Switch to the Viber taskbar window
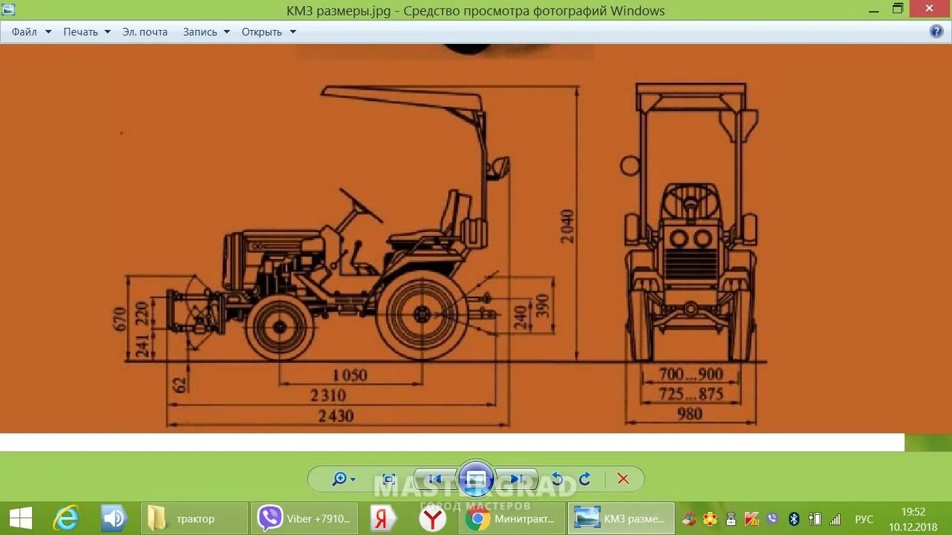Viewport: 952px width, 535px height. click(305, 518)
